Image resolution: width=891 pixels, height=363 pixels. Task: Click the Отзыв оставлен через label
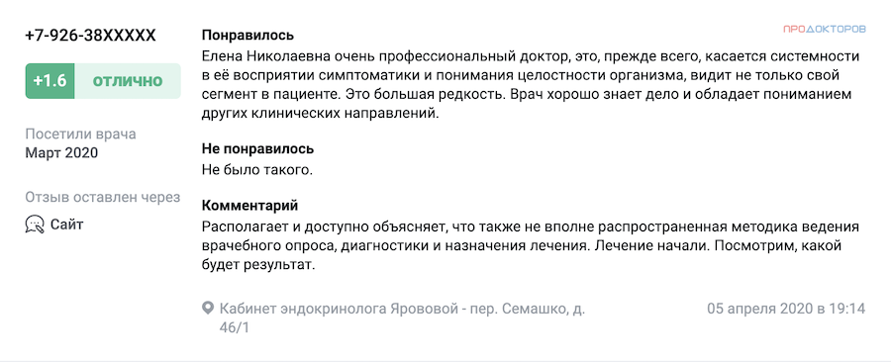point(103,197)
